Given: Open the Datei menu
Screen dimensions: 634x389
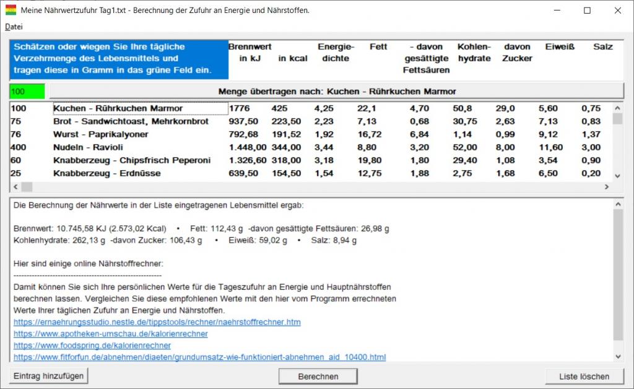Looking at the screenshot, I should pyautogui.click(x=14, y=27).
